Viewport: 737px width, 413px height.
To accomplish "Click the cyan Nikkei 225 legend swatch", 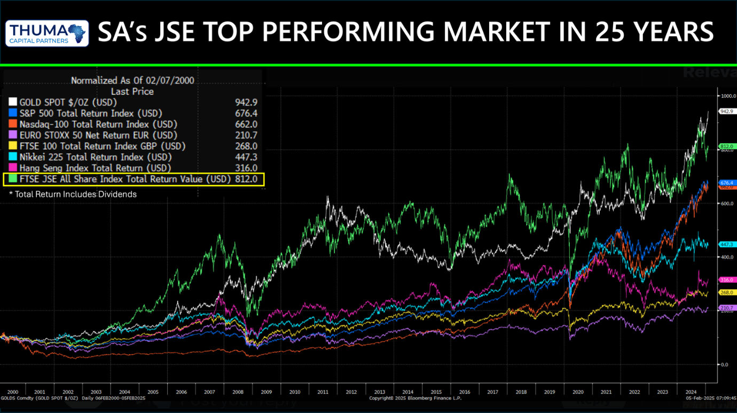I will (x=13, y=157).
